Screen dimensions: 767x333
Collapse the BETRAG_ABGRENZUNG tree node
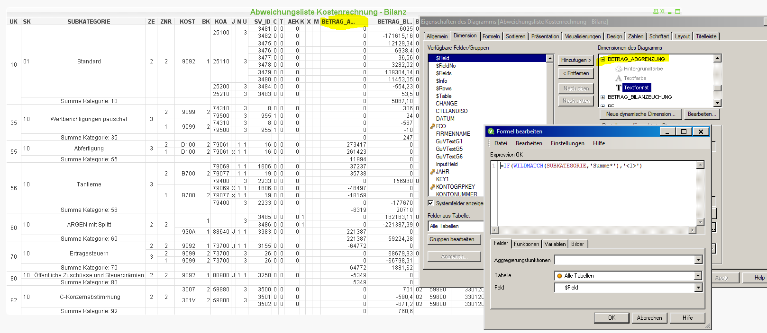point(603,59)
